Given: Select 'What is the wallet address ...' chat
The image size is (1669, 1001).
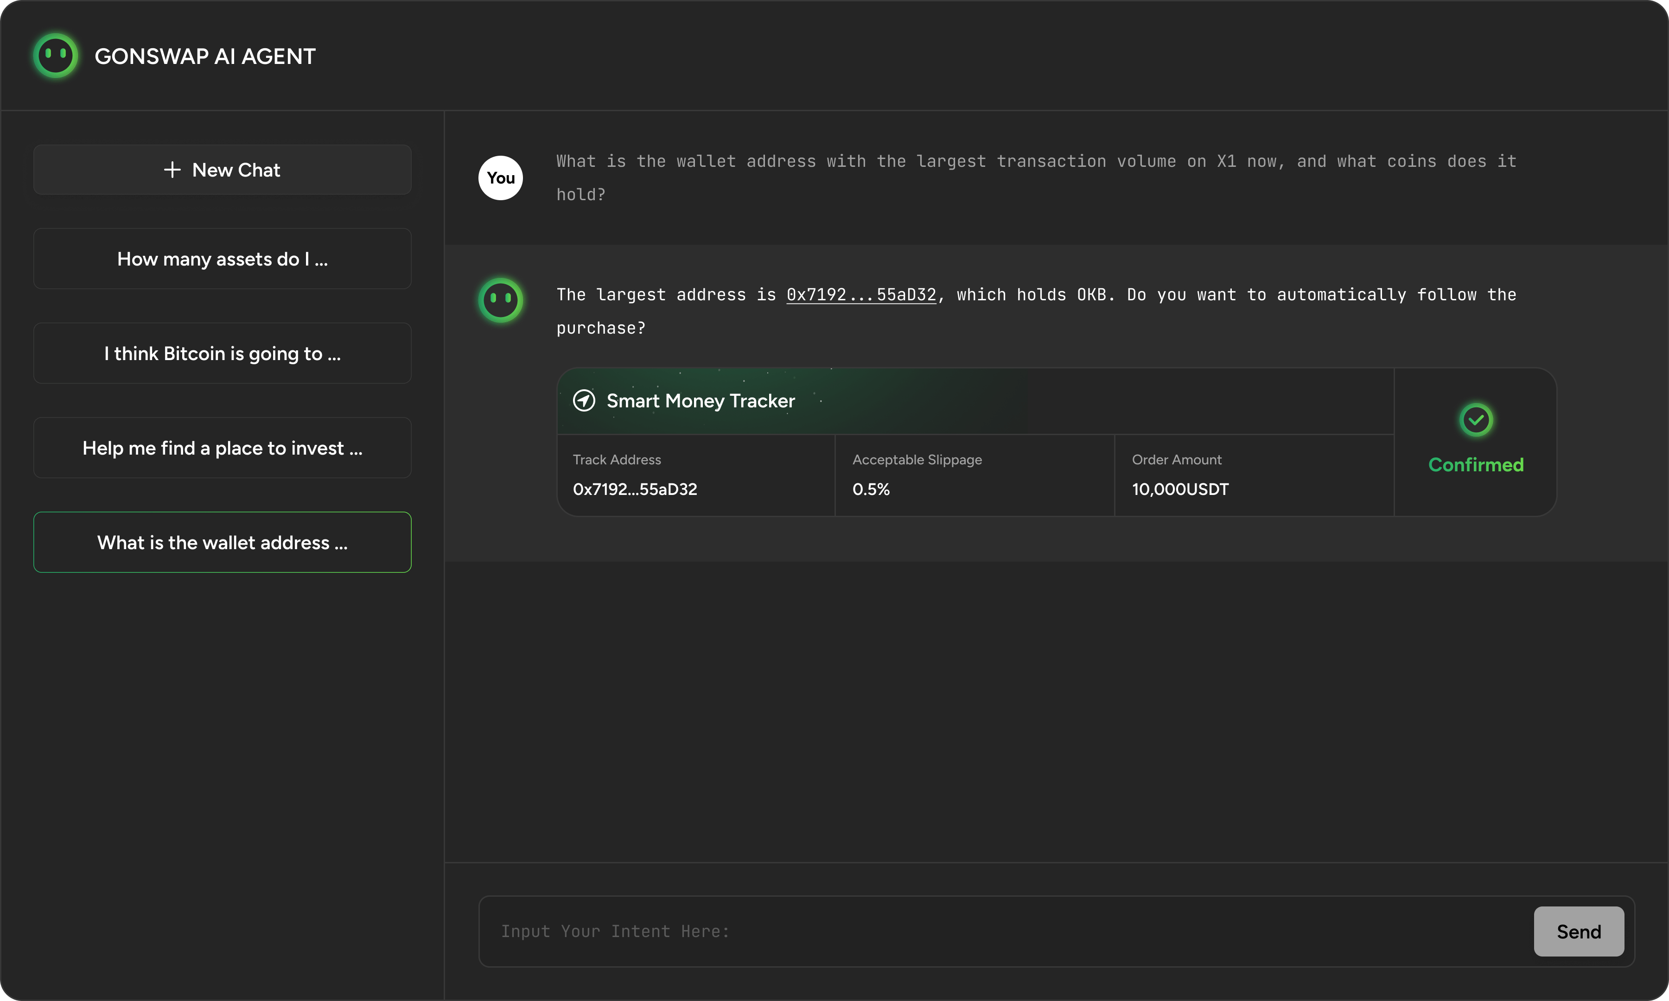Looking at the screenshot, I should (223, 542).
